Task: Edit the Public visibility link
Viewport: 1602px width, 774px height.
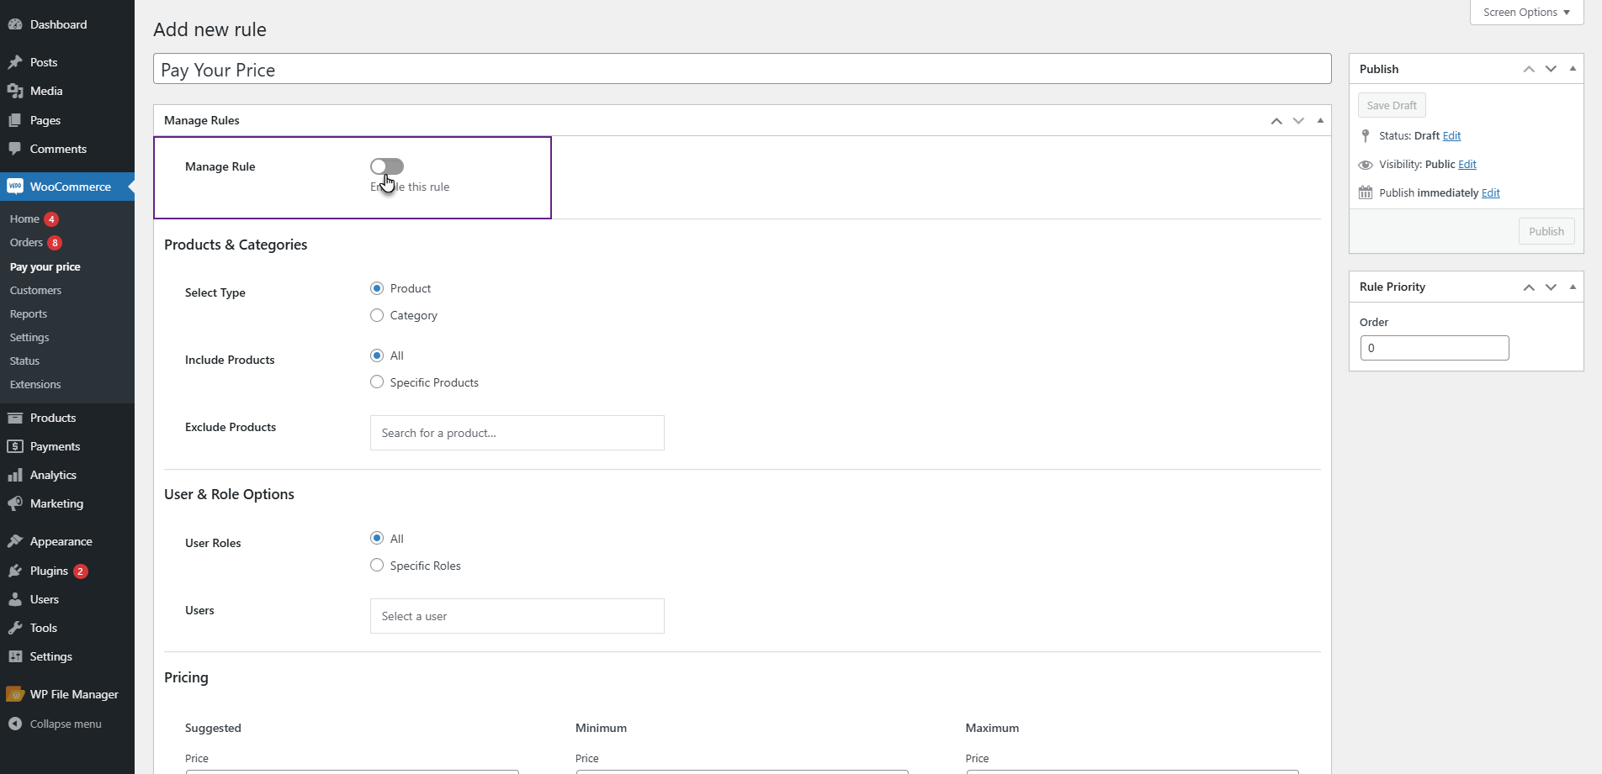Action: click(1467, 164)
